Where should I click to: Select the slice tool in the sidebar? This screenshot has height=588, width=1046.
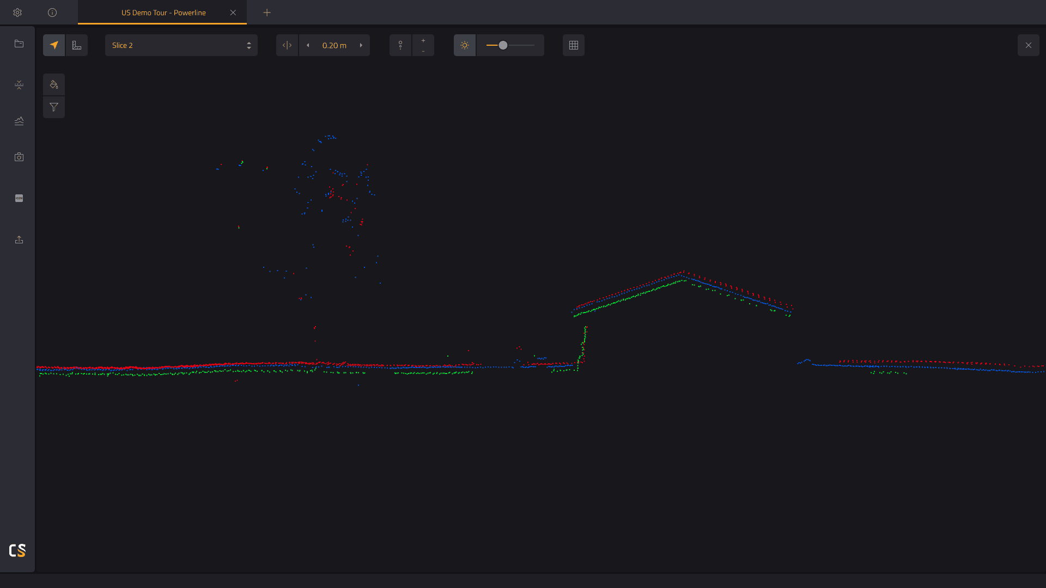(19, 85)
